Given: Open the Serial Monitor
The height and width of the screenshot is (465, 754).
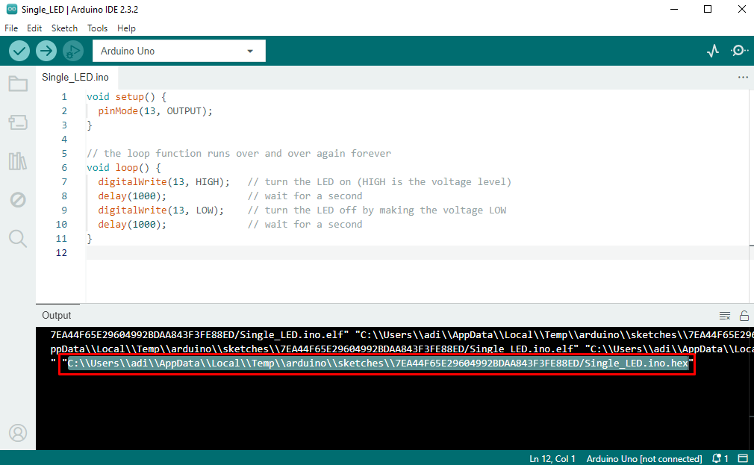Looking at the screenshot, I should pyautogui.click(x=739, y=50).
